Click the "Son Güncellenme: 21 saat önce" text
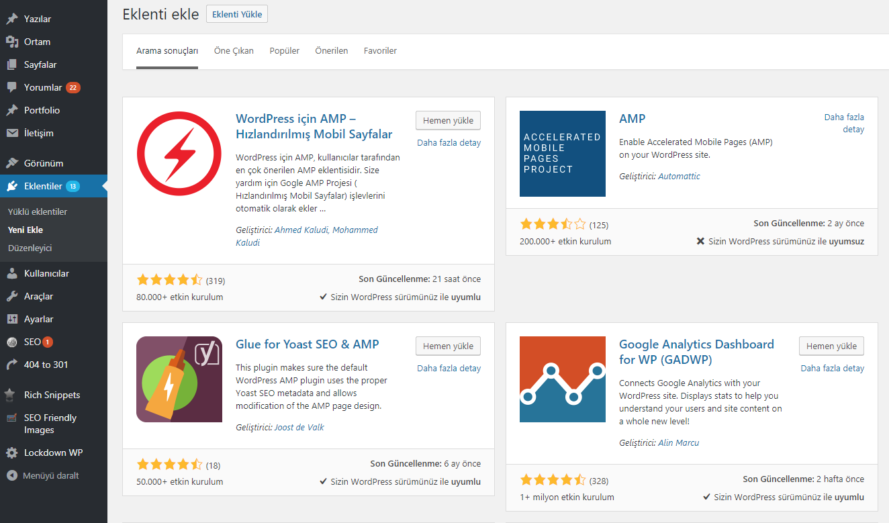 coord(420,279)
